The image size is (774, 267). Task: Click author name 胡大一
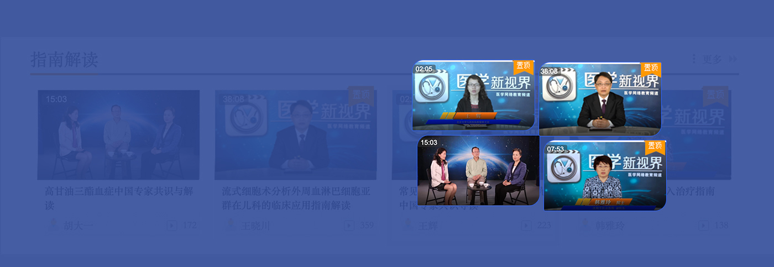tap(78, 226)
